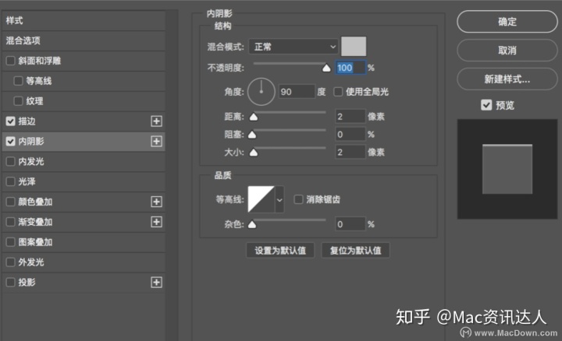Enable 光泽 checkbox

[x=10, y=181]
